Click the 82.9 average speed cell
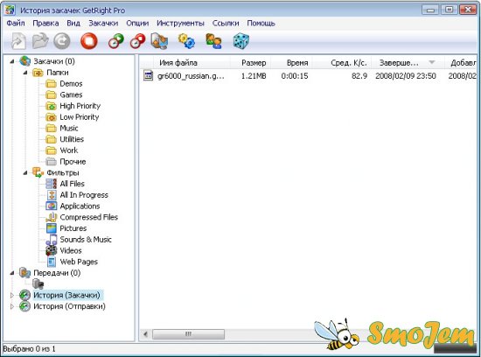This screenshot has height=357, width=481. click(x=359, y=76)
